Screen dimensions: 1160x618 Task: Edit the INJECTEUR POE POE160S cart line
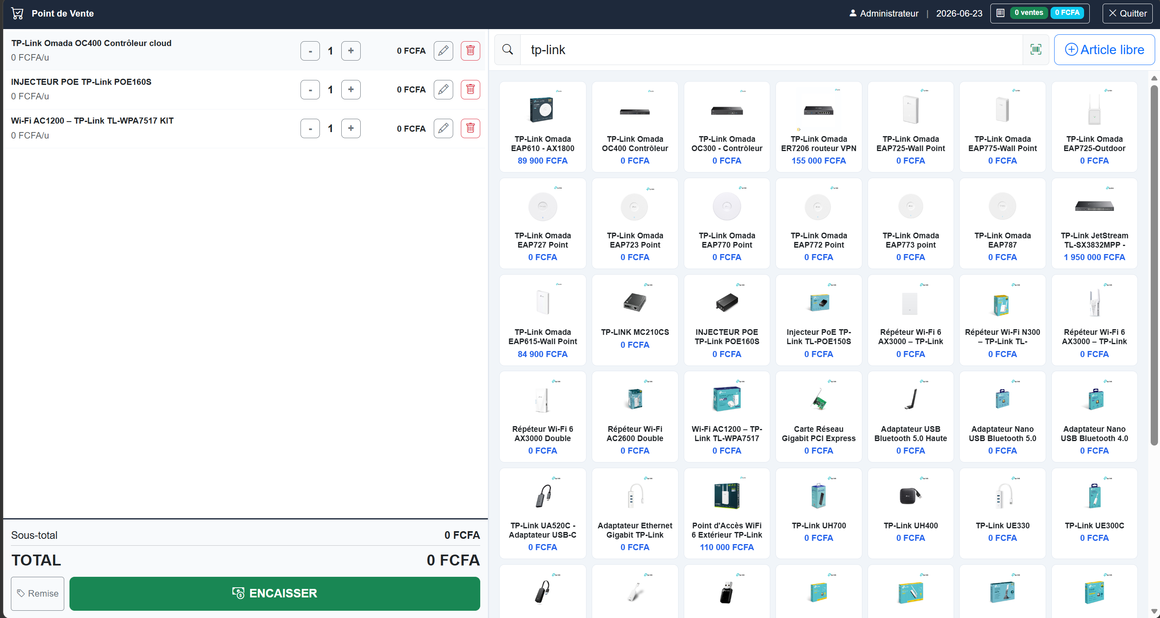[x=443, y=89]
